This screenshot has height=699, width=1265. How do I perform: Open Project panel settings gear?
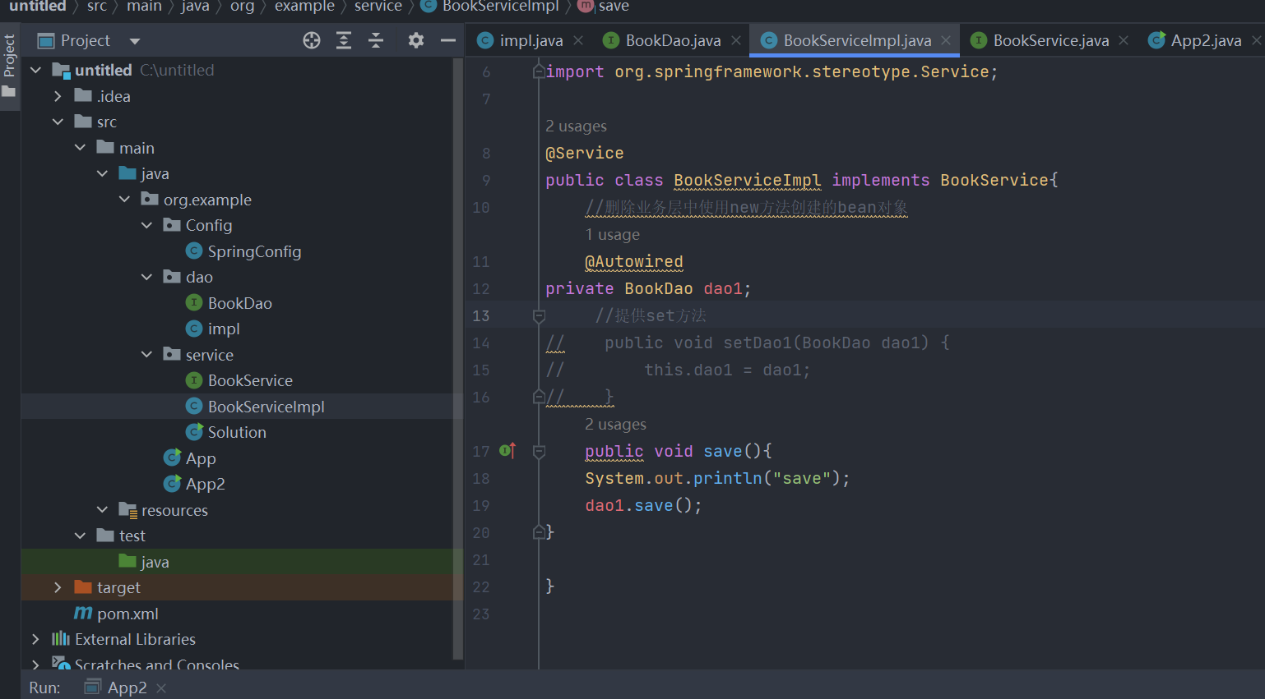click(x=416, y=40)
